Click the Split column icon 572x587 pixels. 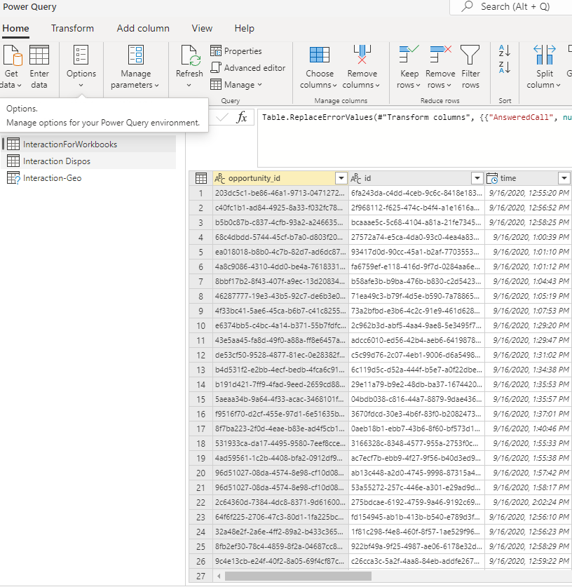545,55
